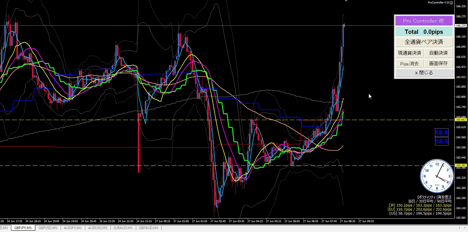Image resolution: width=468 pixels, height=232 pixels.
Task: Click the 27 Jun 01:05 time axis label
Action: point(181,221)
